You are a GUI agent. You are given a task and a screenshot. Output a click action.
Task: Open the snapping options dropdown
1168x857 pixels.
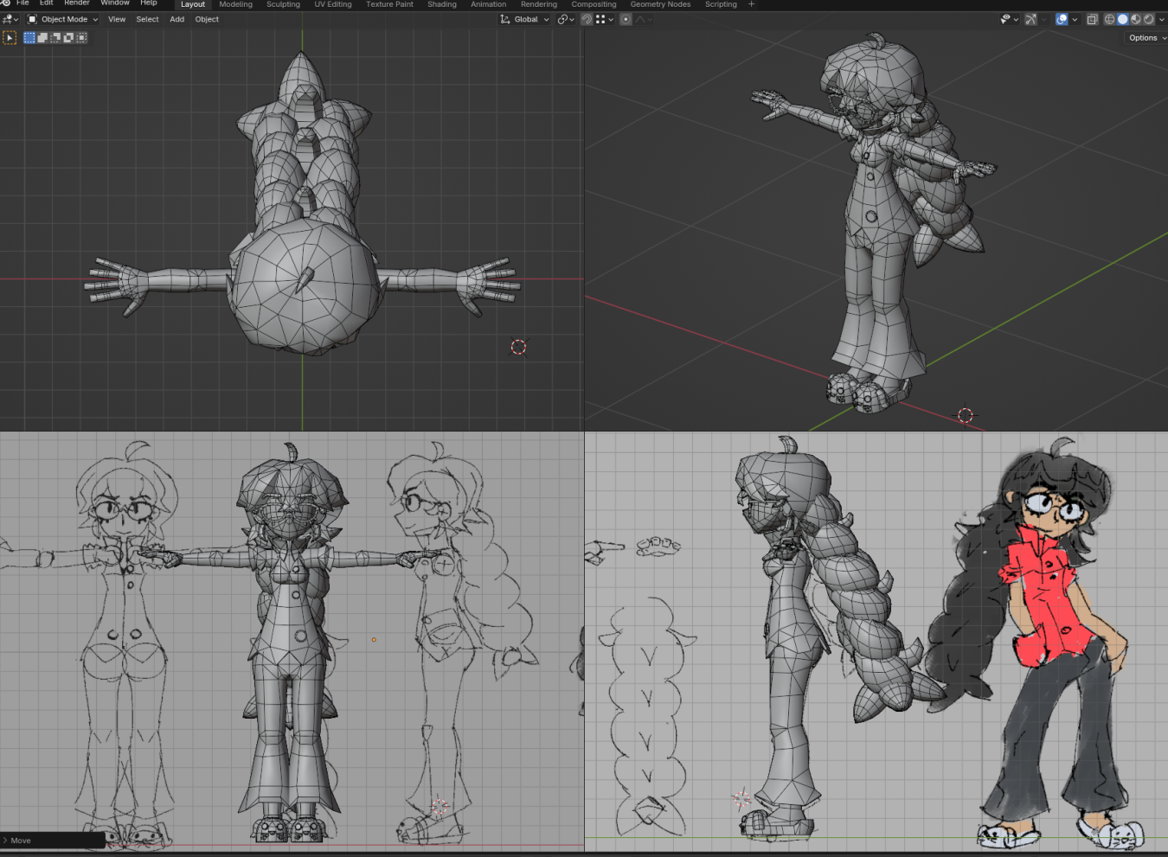coord(605,19)
